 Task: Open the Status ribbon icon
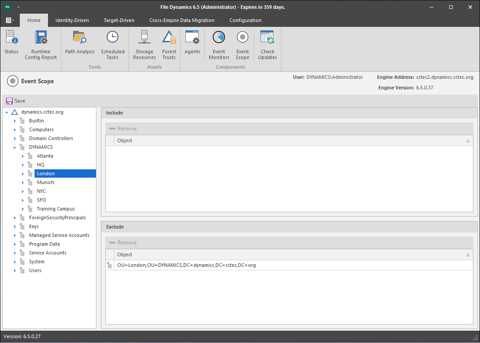pos(11,43)
